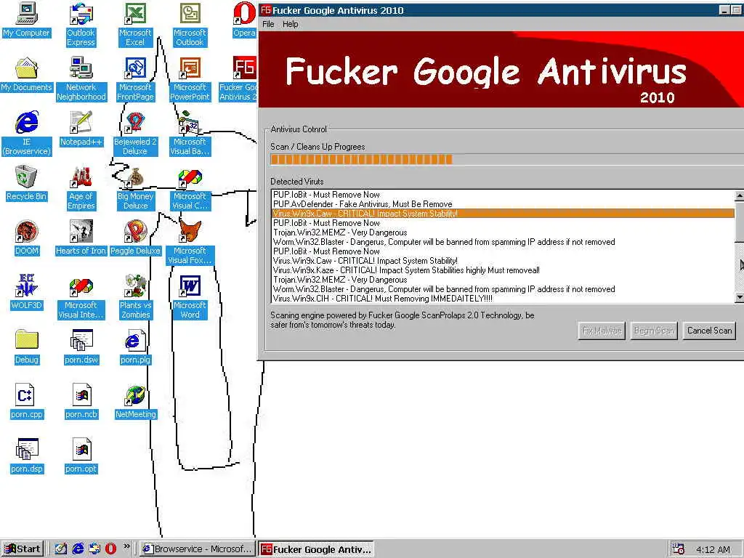The height and width of the screenshot is (558, 744).
Task: Expand quick launch overflow chevron
Action: coord(126,546)
